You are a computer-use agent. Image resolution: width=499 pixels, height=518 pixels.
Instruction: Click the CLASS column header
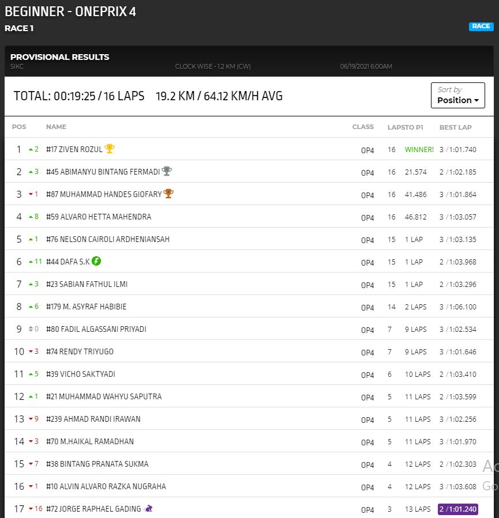pos(363,127)
